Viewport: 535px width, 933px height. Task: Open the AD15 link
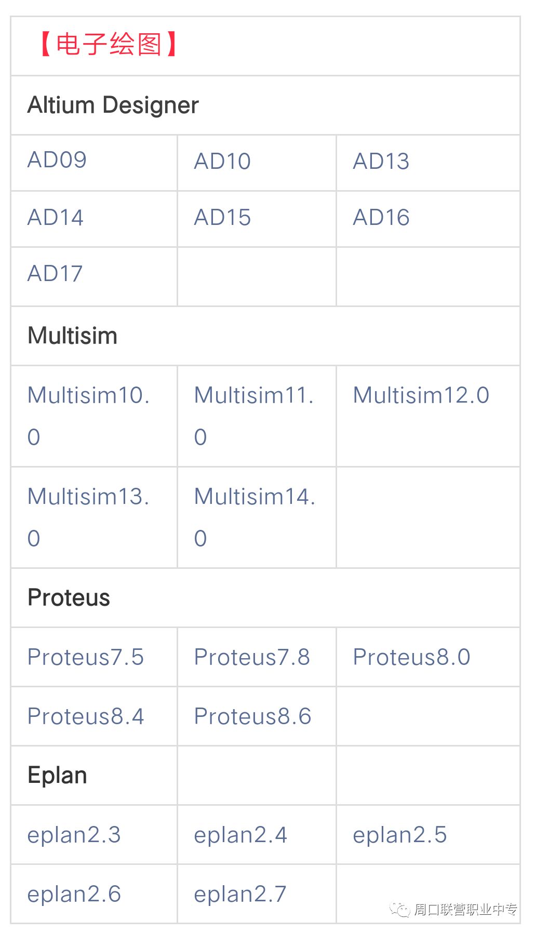[222, 218]
